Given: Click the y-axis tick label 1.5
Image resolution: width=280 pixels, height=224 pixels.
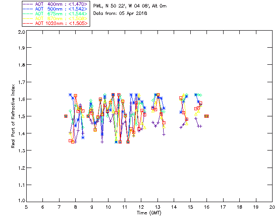Looking at the screenshot, I should pyautogui.click(x=21, y=116).
